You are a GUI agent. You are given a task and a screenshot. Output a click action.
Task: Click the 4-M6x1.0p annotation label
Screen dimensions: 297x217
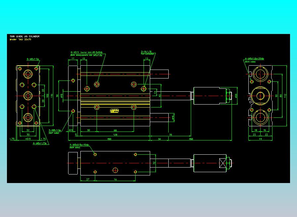[x=33, y=59]
